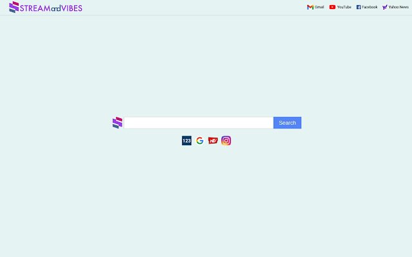Open the Gmail shortcut icon
The image size is (412, 257).
(x=310, y=7)
